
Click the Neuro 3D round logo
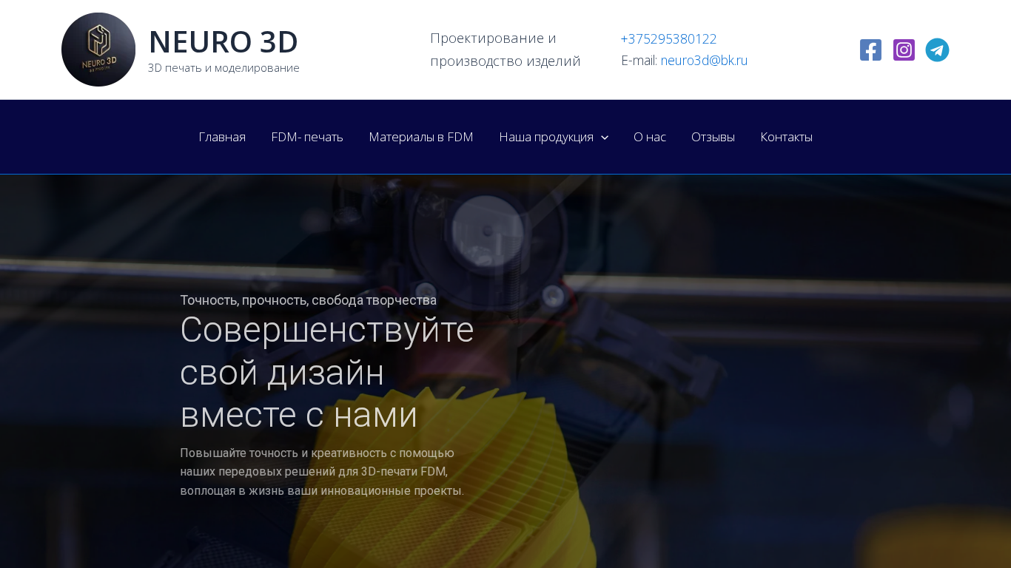(98, 50)
